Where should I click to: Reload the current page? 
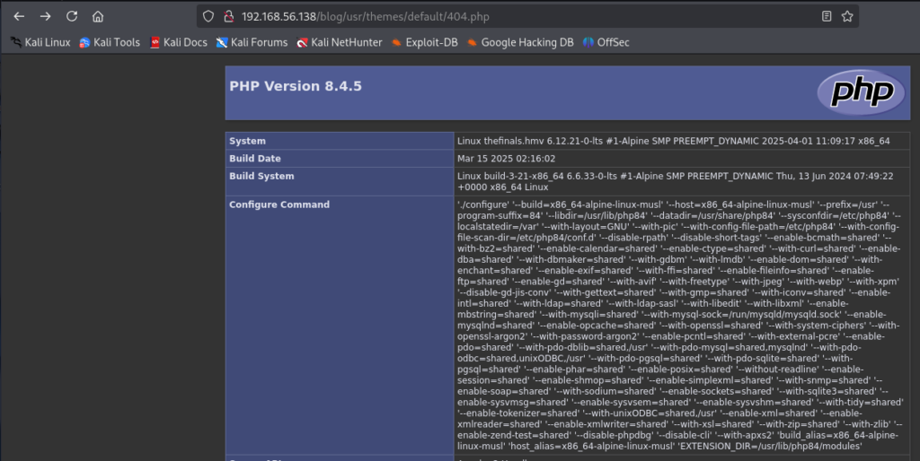coord(72,16)
